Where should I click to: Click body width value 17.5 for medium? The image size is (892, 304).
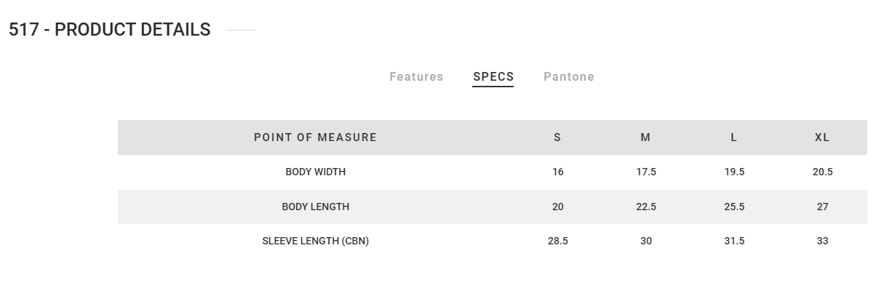(646, 172)
